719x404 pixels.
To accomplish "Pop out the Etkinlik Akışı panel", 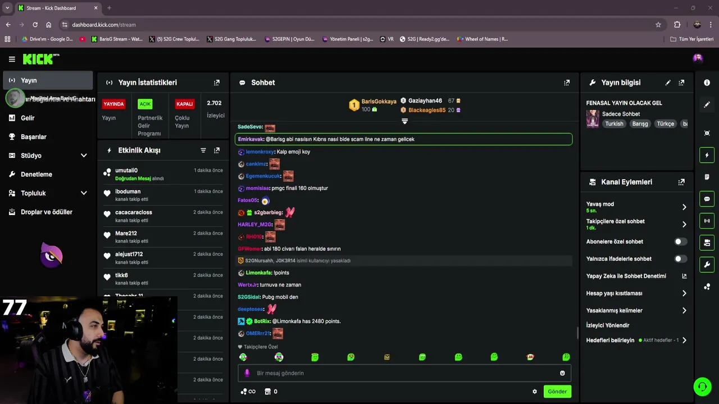I will (217, 150).
